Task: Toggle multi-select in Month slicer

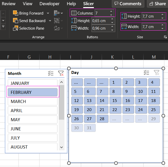Action: tap(51, 73)
